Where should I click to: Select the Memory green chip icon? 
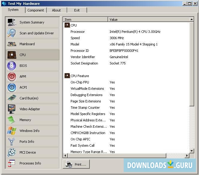(x=11, y=120)
